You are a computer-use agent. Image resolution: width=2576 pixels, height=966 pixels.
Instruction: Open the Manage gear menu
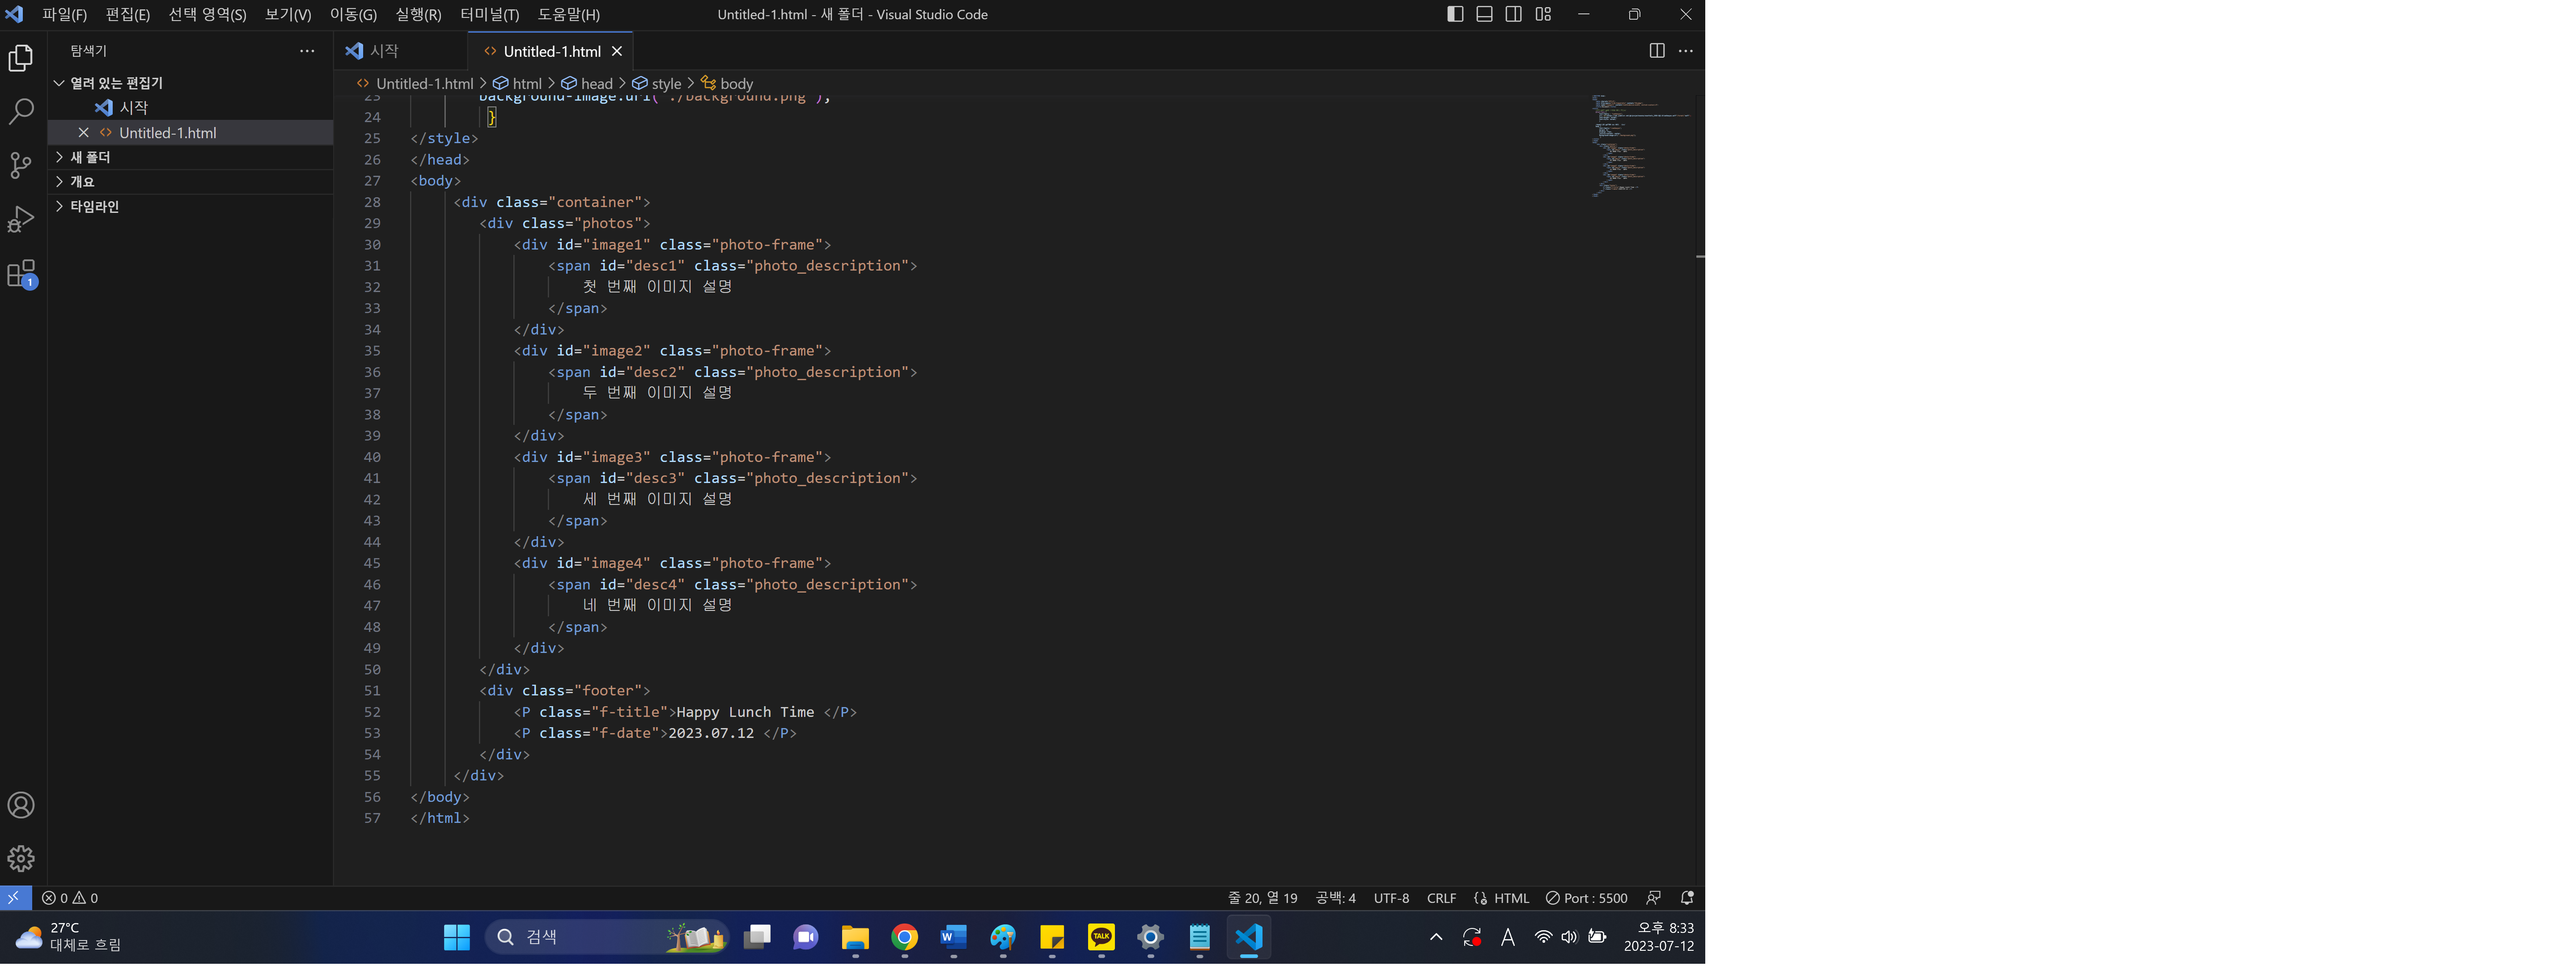point(21,859)
